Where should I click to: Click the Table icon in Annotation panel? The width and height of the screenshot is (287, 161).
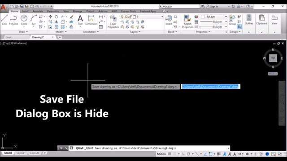[x=101, y=27]
